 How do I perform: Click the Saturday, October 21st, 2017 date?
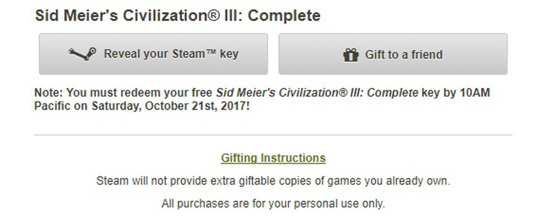pos(170,105)
